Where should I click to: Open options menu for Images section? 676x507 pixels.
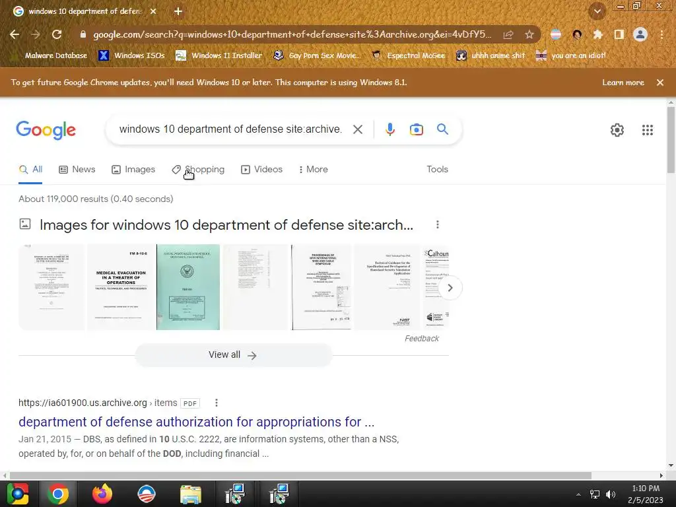[x=437, y=224]
